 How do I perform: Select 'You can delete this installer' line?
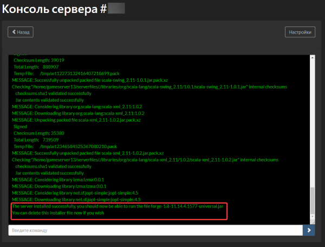coord(58,213)
